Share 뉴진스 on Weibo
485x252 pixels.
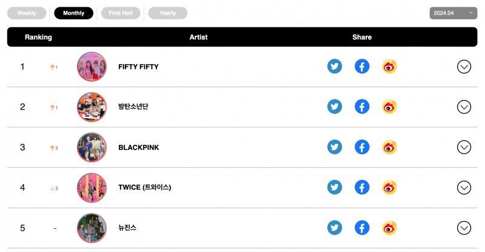(389, 228)
